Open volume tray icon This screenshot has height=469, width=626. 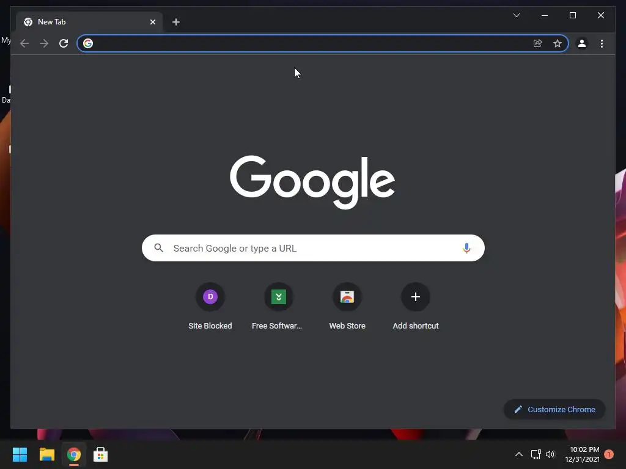pos(550,454)
